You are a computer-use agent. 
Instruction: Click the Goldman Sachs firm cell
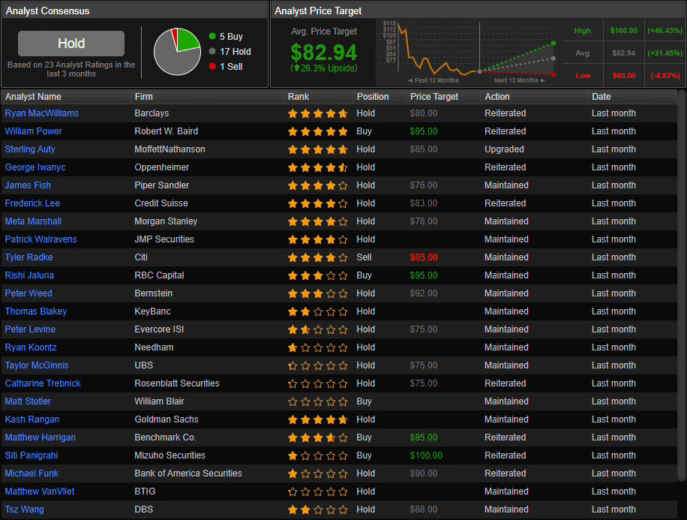point(166,419)
